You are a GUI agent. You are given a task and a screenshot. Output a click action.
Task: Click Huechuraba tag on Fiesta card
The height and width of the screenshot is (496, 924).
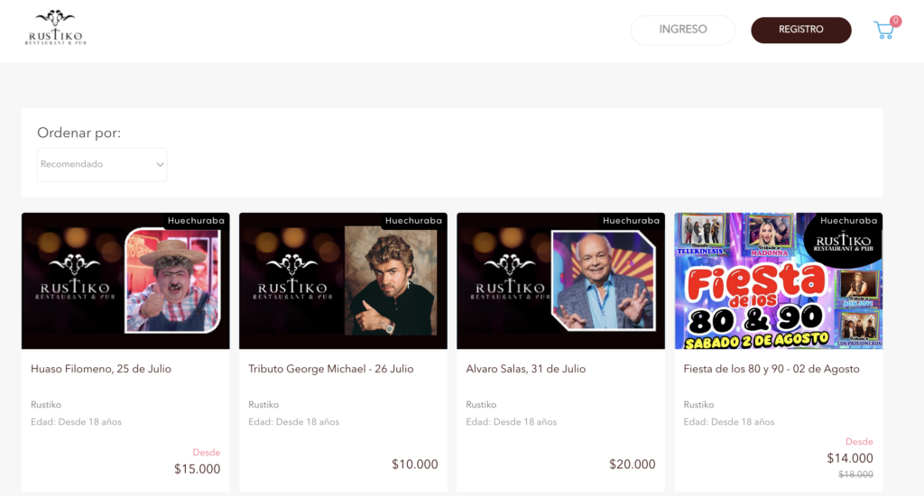click(848, 220)
